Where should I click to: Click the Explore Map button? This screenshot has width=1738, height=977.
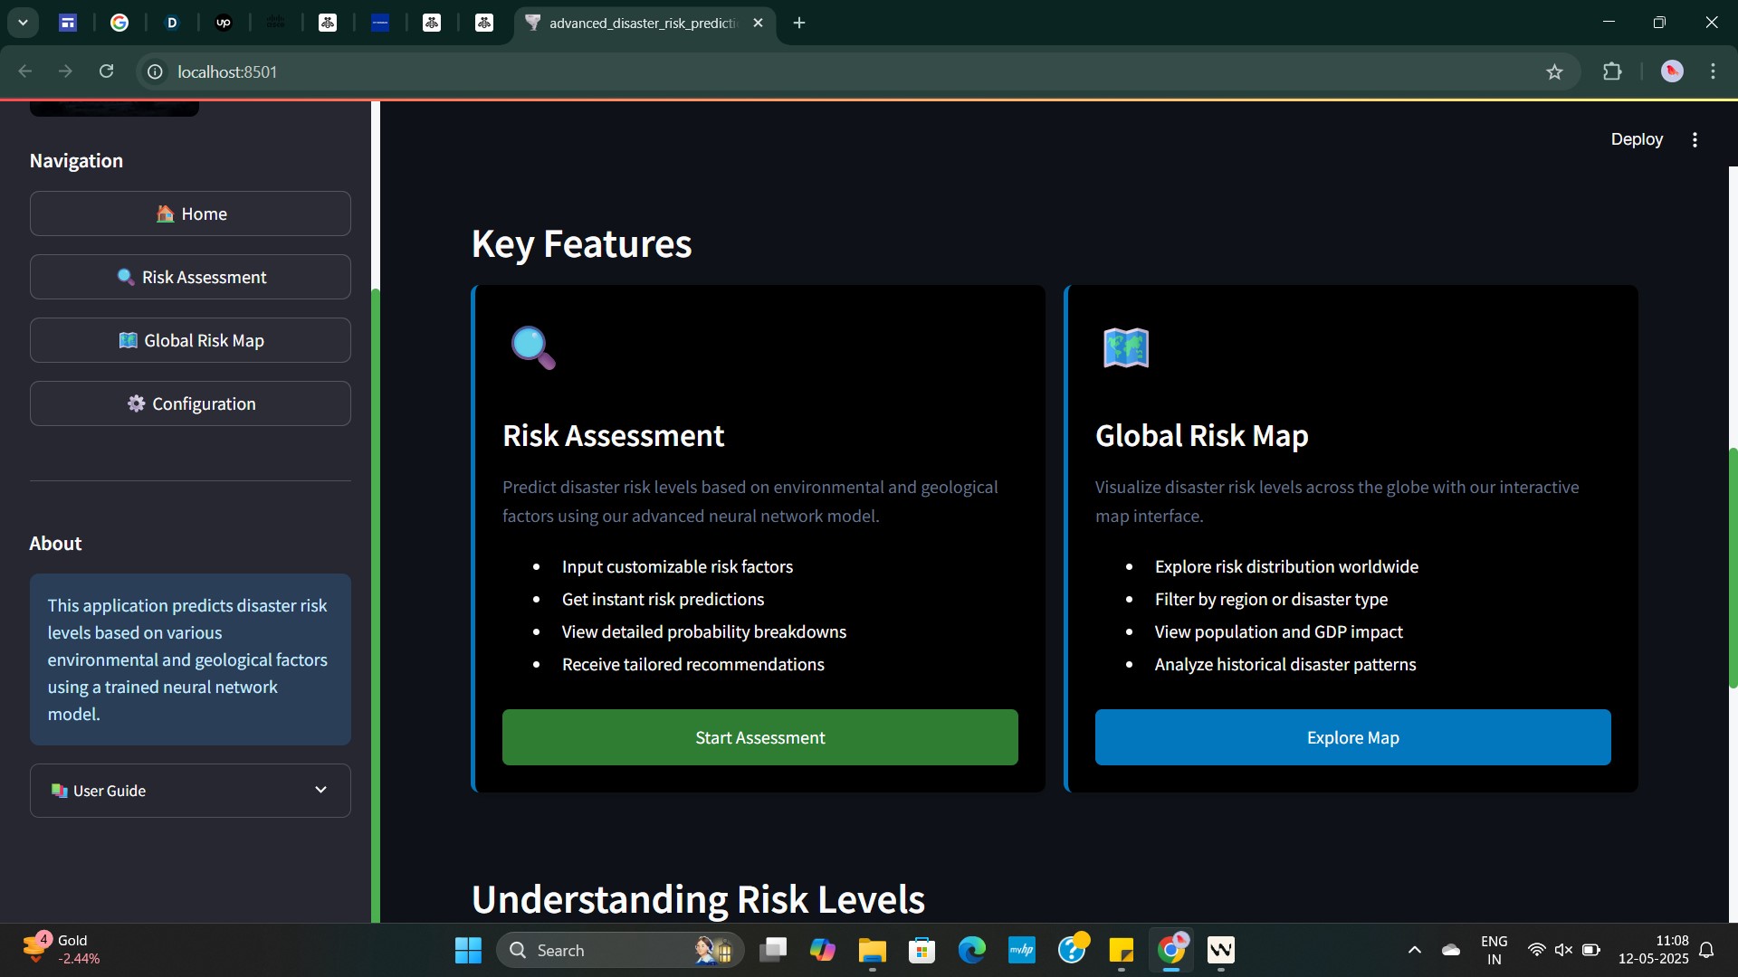click(1352, 737)
